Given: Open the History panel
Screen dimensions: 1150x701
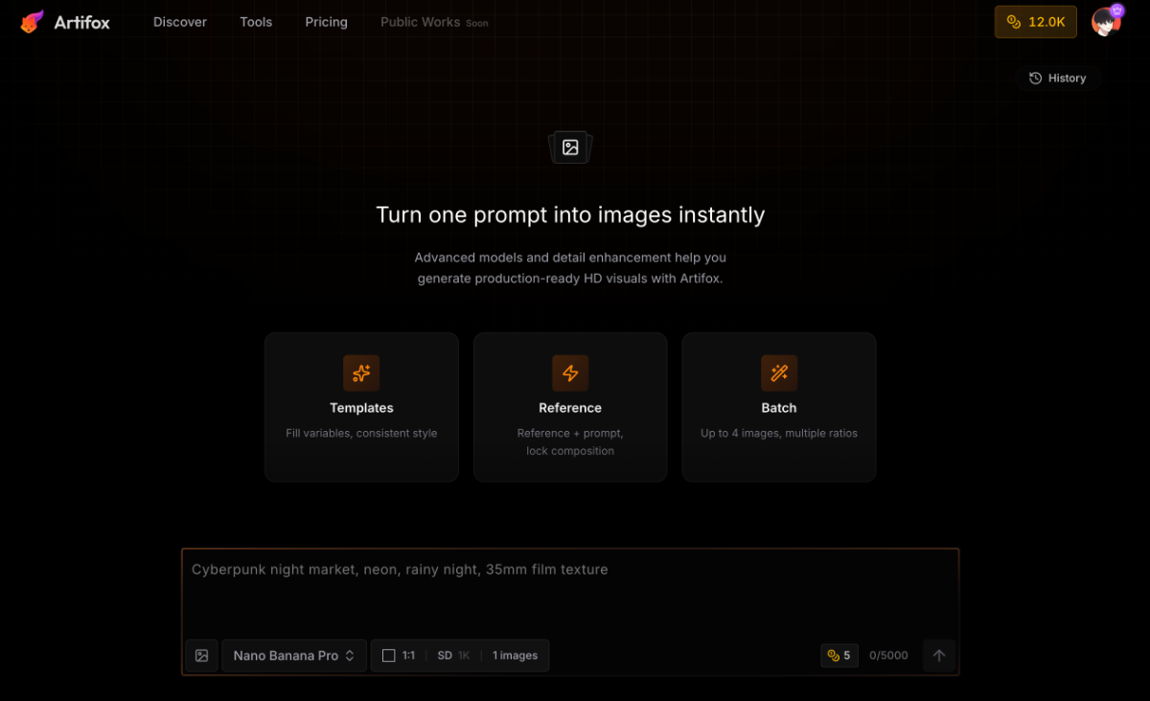Looking at the screenshot, I should coord(1058,79).
